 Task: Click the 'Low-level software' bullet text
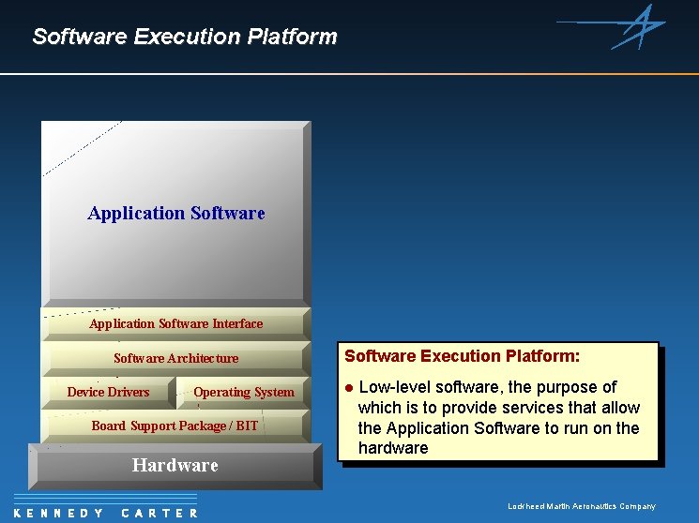click(499, 417)
